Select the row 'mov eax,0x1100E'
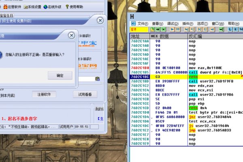Viewport: 243px width, 162px height. click(186, 68)
